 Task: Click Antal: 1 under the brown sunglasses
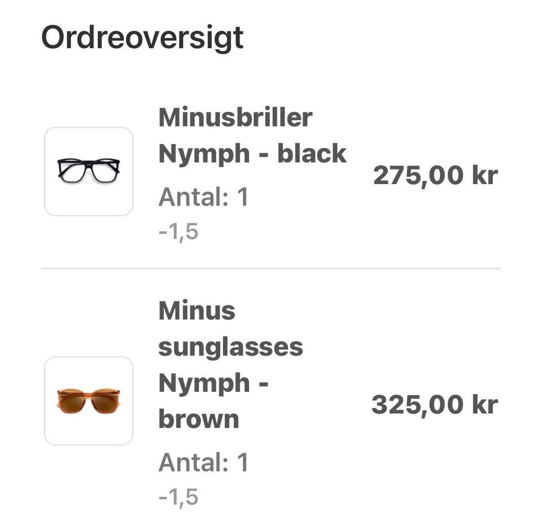click(203, 463)
